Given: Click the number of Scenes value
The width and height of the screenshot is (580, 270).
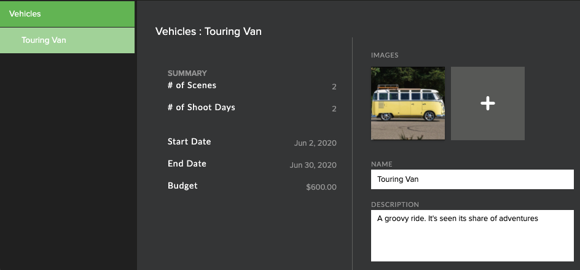Looking at the screenshot, I should point(334,87).
